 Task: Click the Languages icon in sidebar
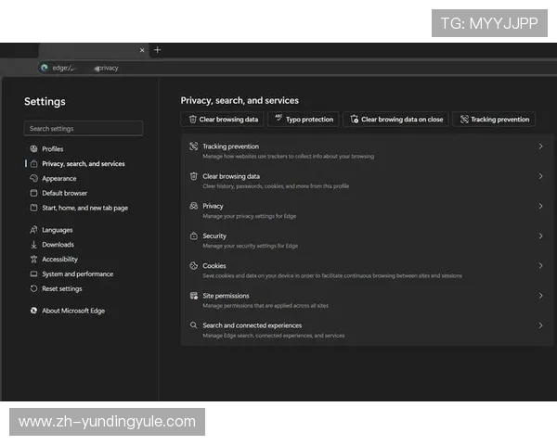(x=33, y=230)
